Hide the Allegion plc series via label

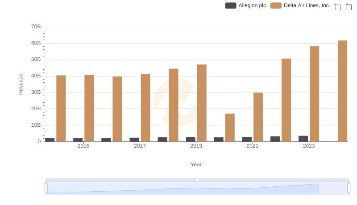252,6
